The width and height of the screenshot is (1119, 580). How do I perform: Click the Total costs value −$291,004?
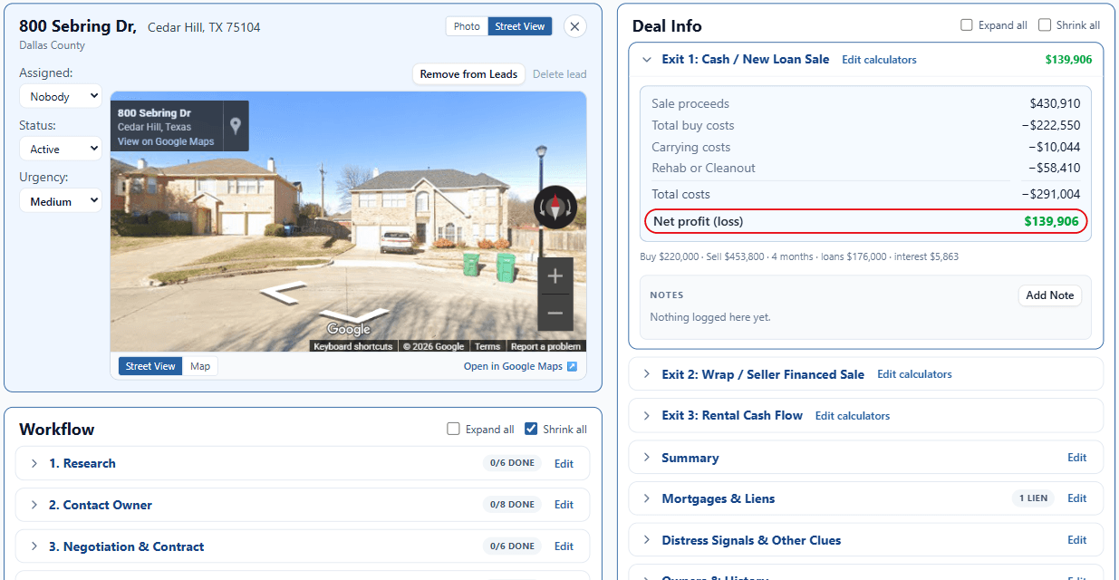[1051, 194]
